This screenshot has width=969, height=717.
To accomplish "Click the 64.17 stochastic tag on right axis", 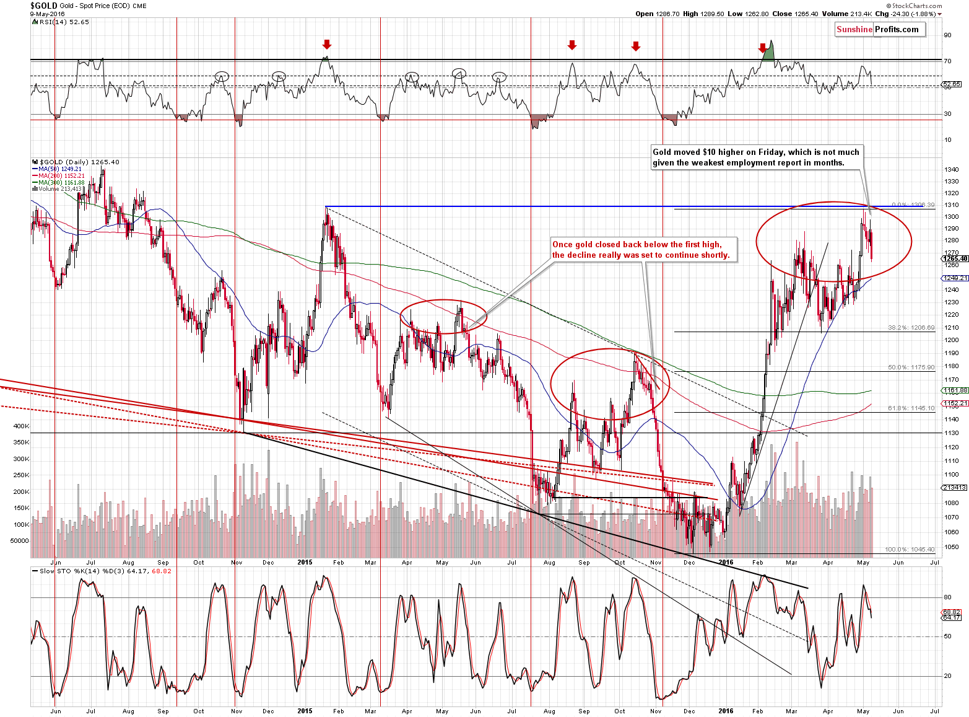I will [x=952, y=618].
